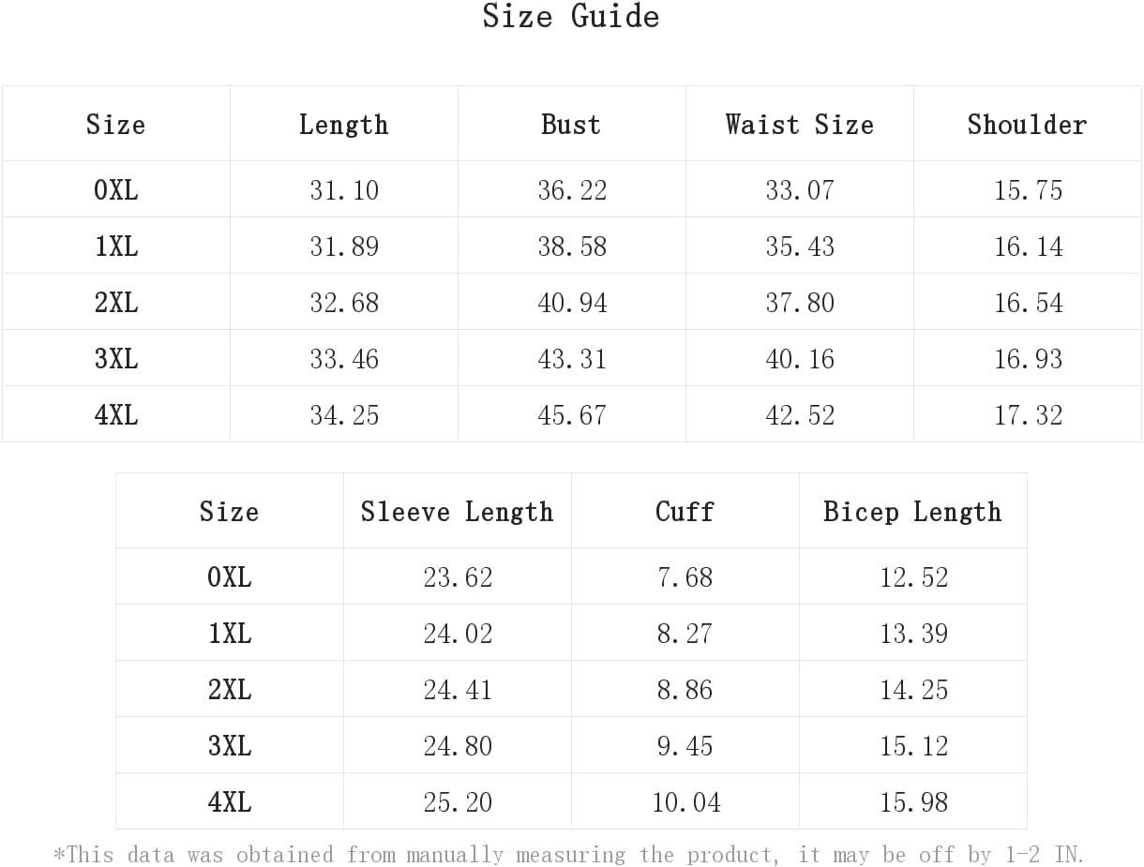Screen dimensions: 1144x867
Task: Select the Cuff column header
Action: pyautogui.click(x=685, y=512)
